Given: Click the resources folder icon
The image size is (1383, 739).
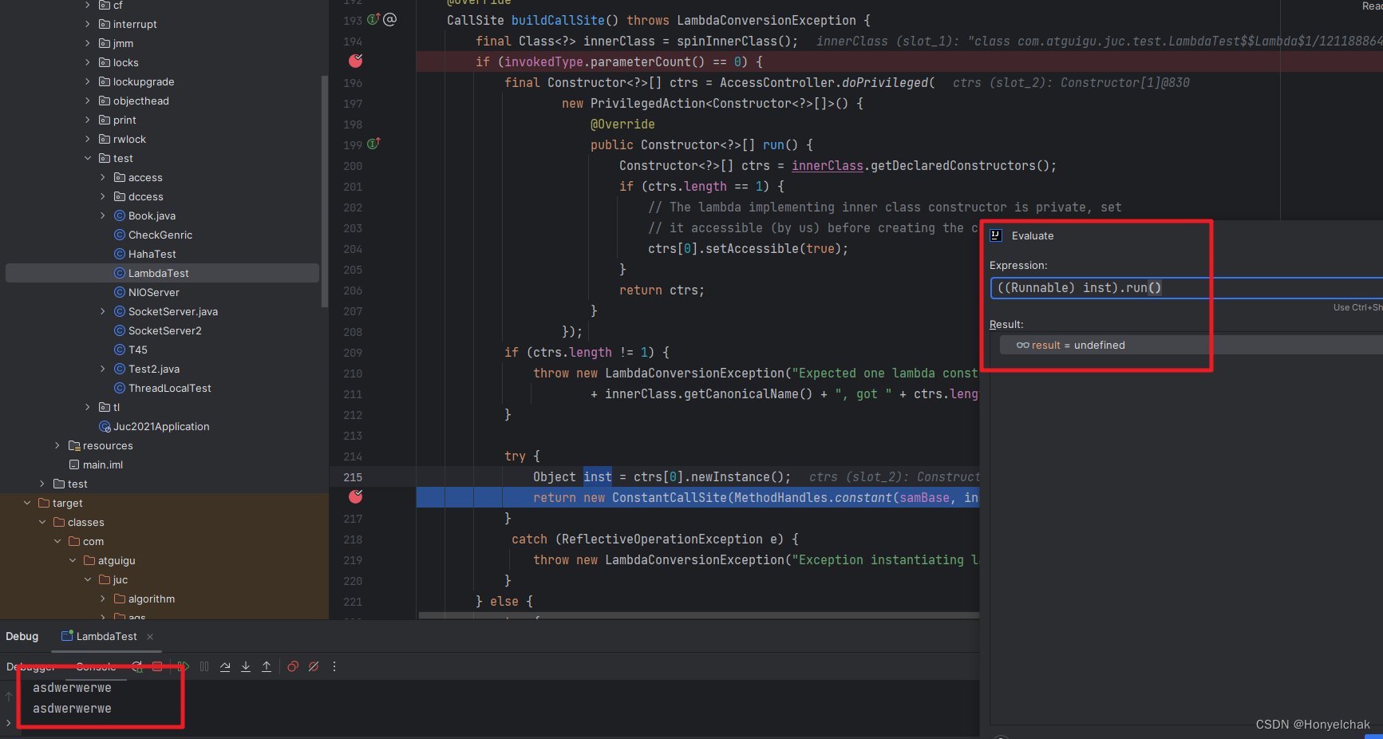Looking at the screenshot, I should 74,445.
